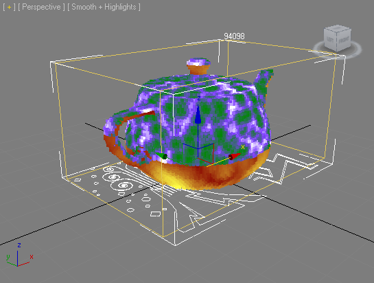Open the viewport [+] general menu
The width and height of the screenshot is (374, 283).
click(9, 7)
